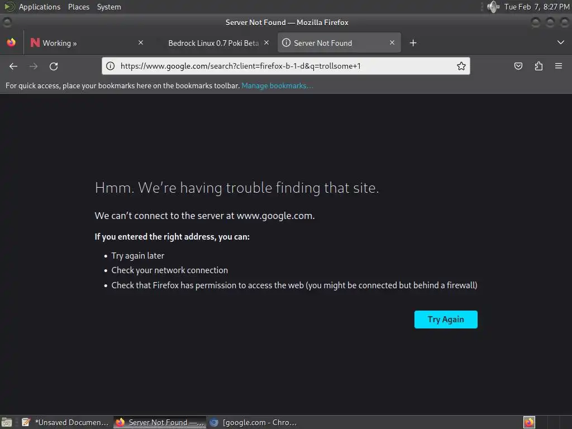Switch to Unsaved Document taskbar window
Image resolution: width=572 pixels, height=429 pixels.
66,422
